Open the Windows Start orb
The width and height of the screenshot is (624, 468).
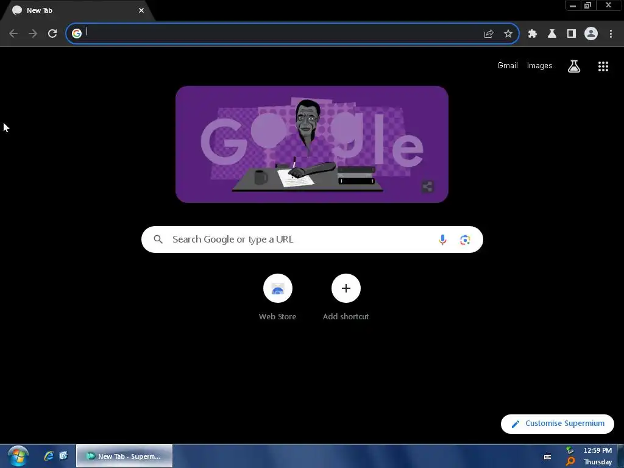pos(18,456)
